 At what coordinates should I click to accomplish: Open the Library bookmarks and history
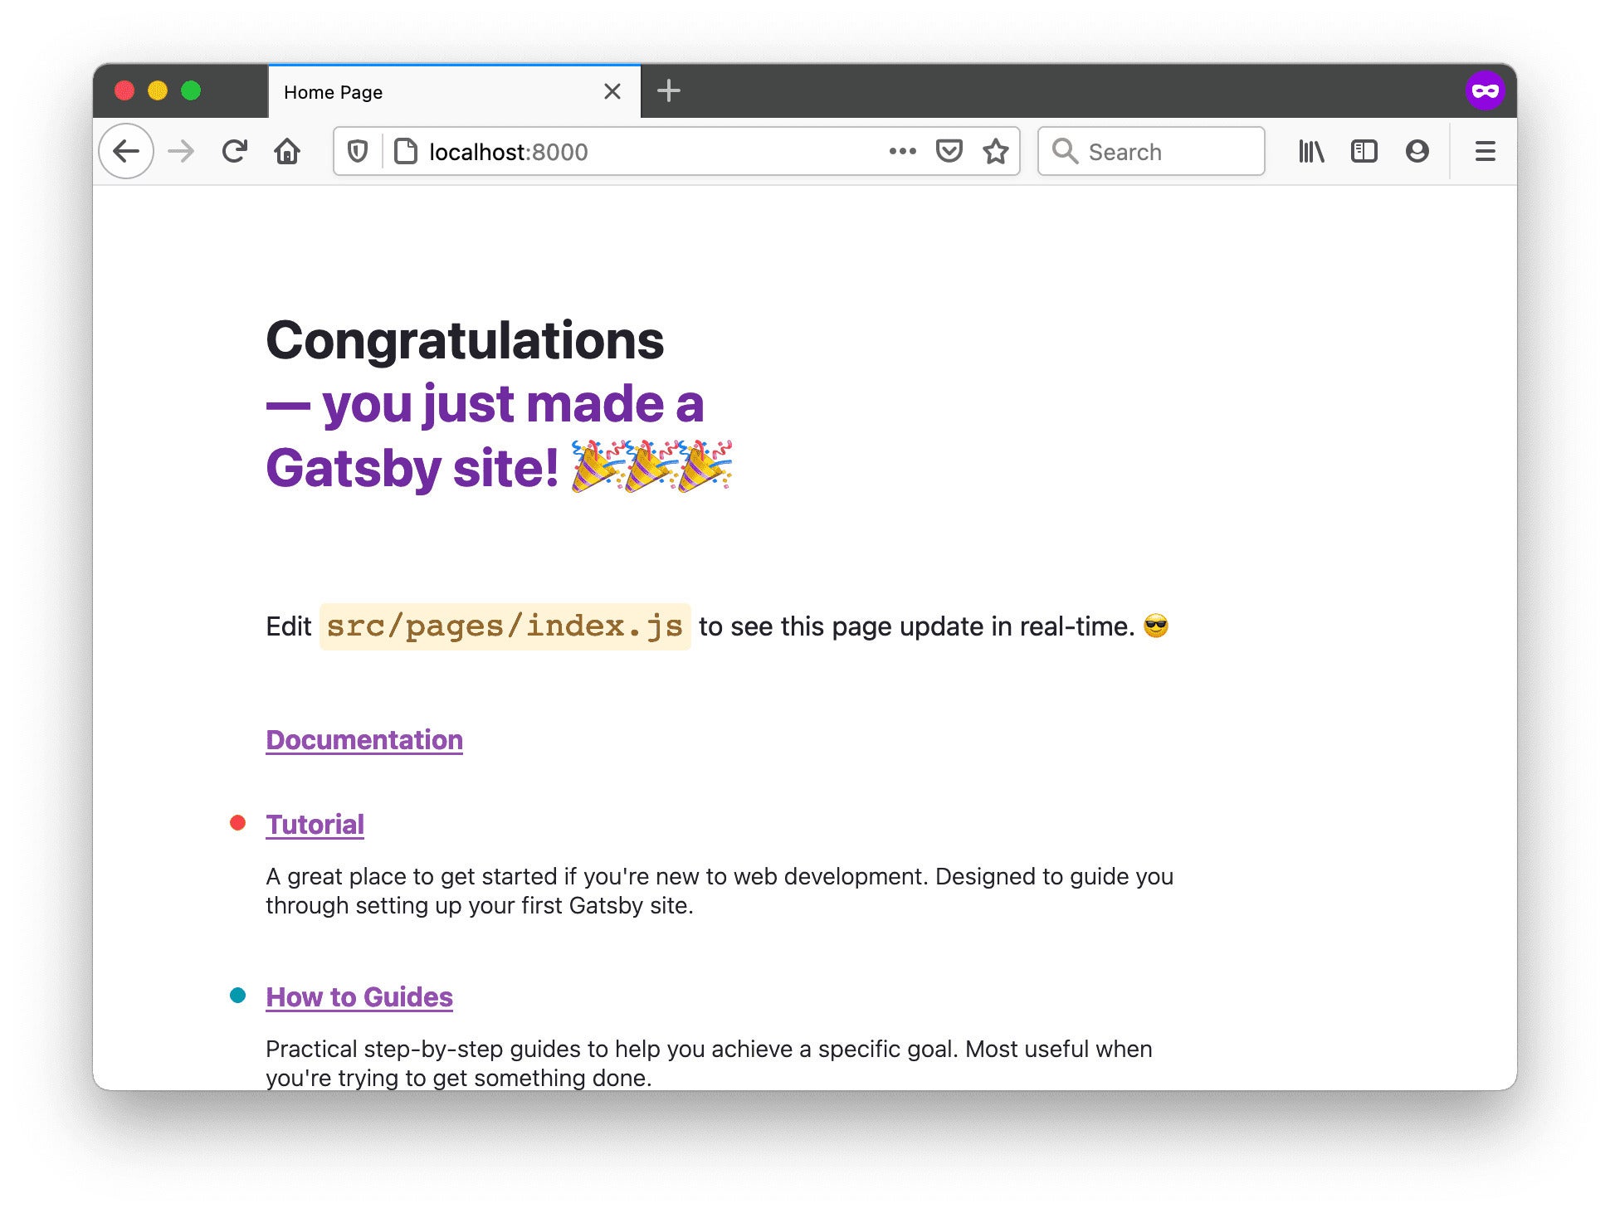[1311, 151]
